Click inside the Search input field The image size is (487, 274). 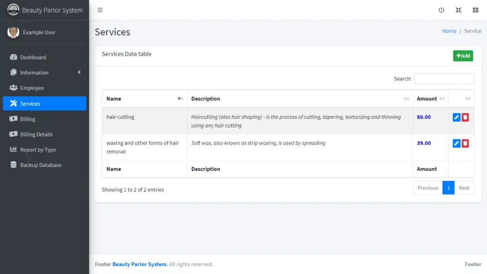tap(444, 78)
